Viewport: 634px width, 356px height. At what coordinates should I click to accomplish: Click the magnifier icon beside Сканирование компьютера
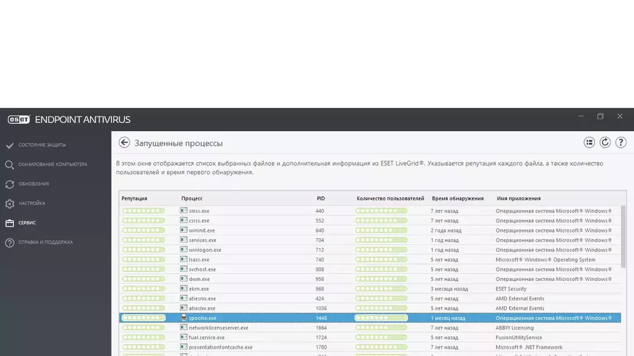click(9, 165)
